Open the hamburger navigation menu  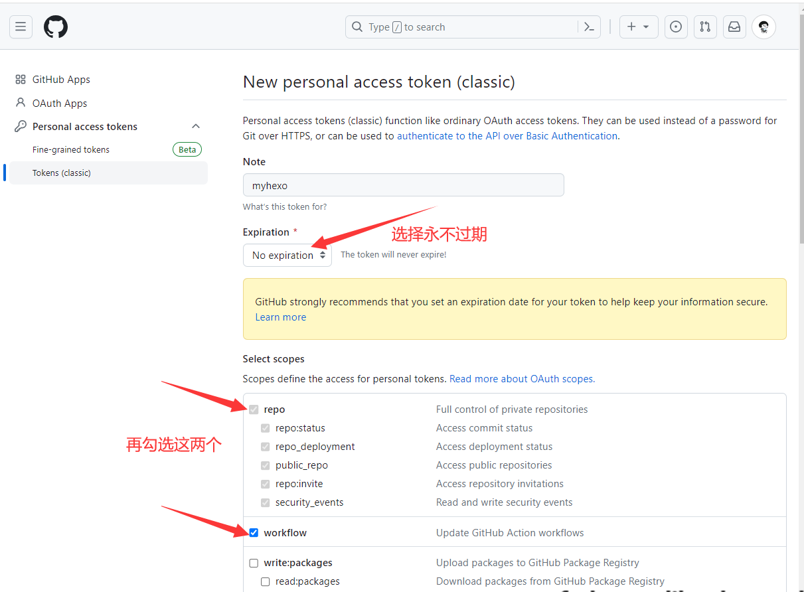[21, 27]
